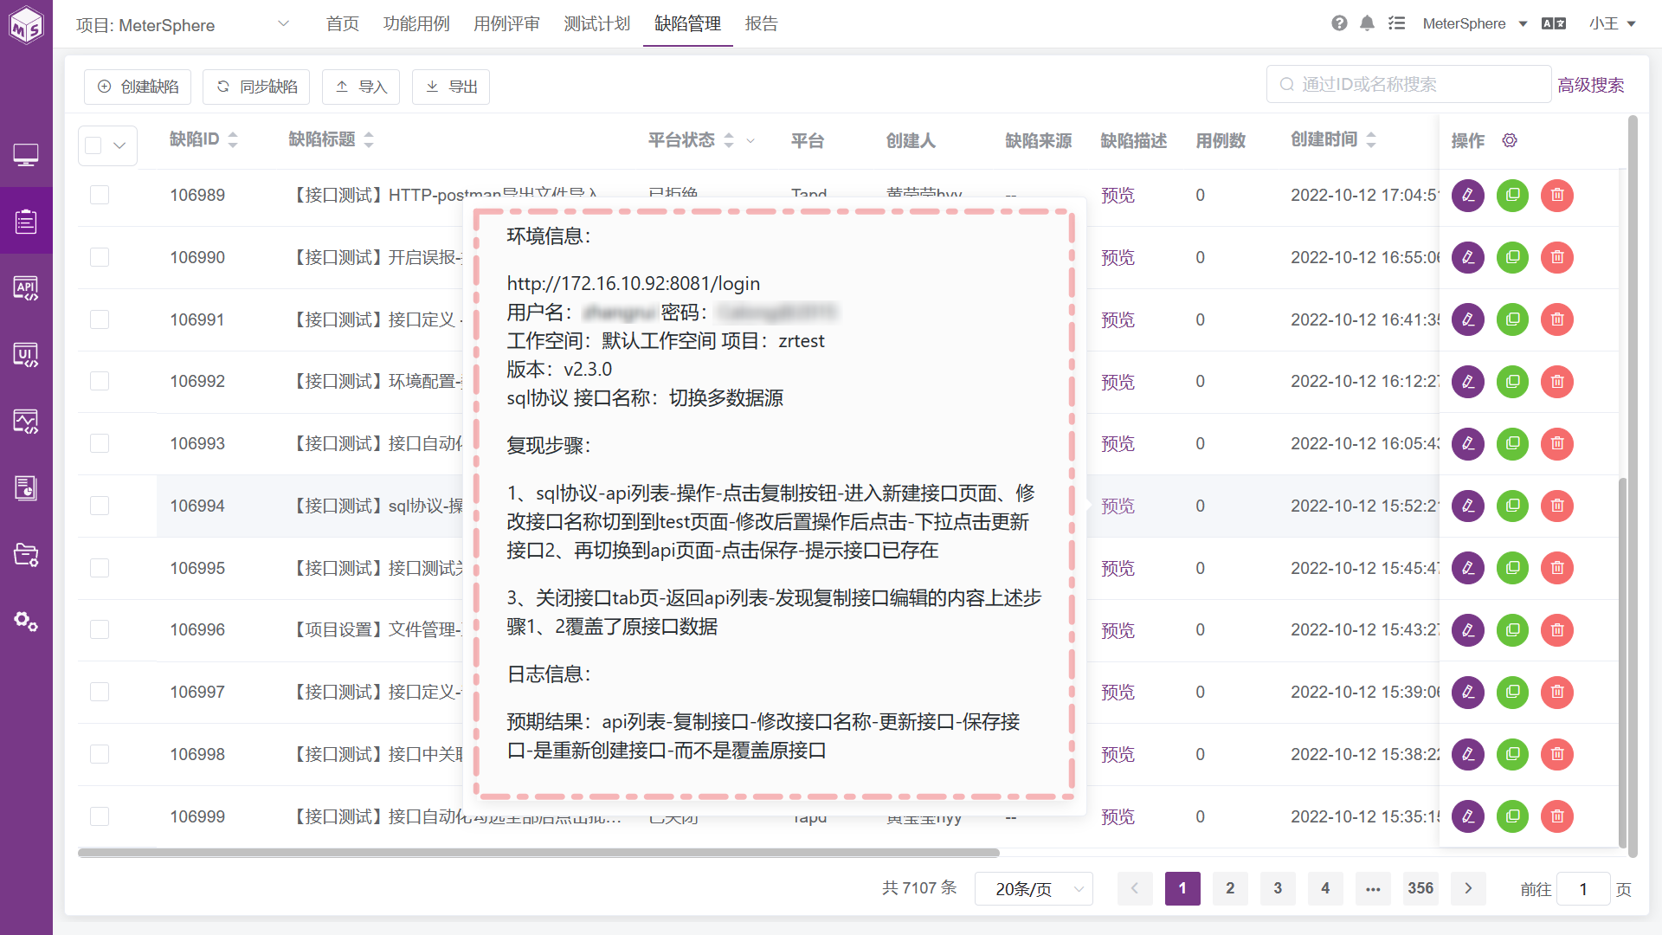Switch to the 测试计划 tab
The image size is (1662, 935).
597,23
